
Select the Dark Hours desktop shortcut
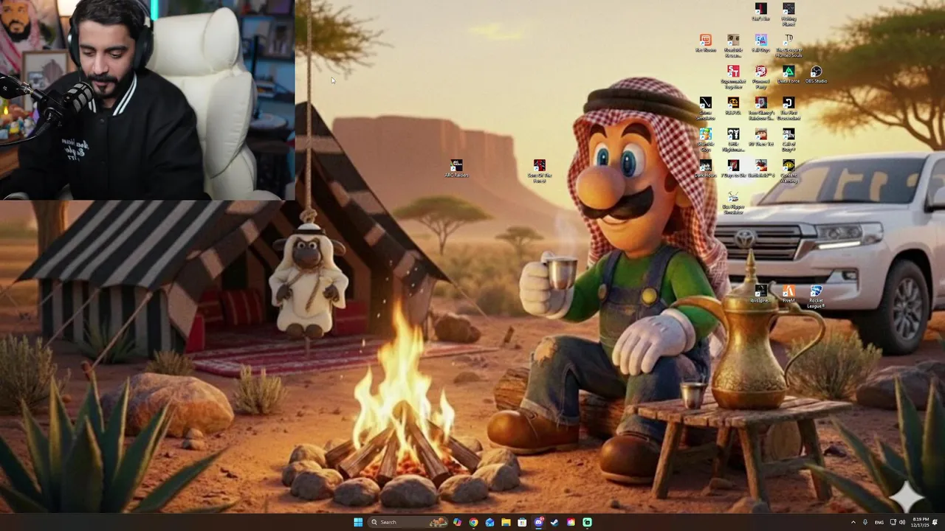click(x=706, y=168)
